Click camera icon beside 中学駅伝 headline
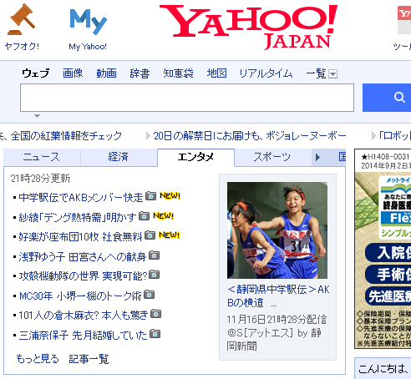This screenshot has width=411, height=379. 150,196
